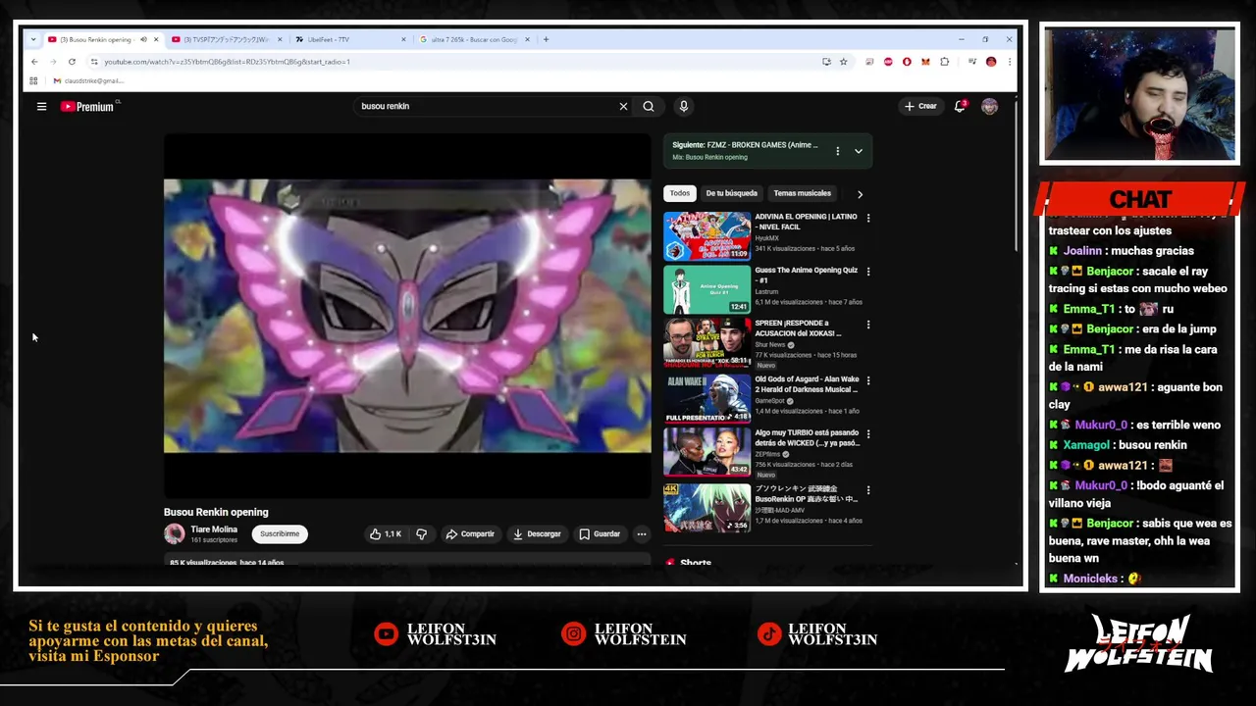The image size is (1256, 706).
Task: Start voice search with microphone icon
Action: click(x=684, y=106)
